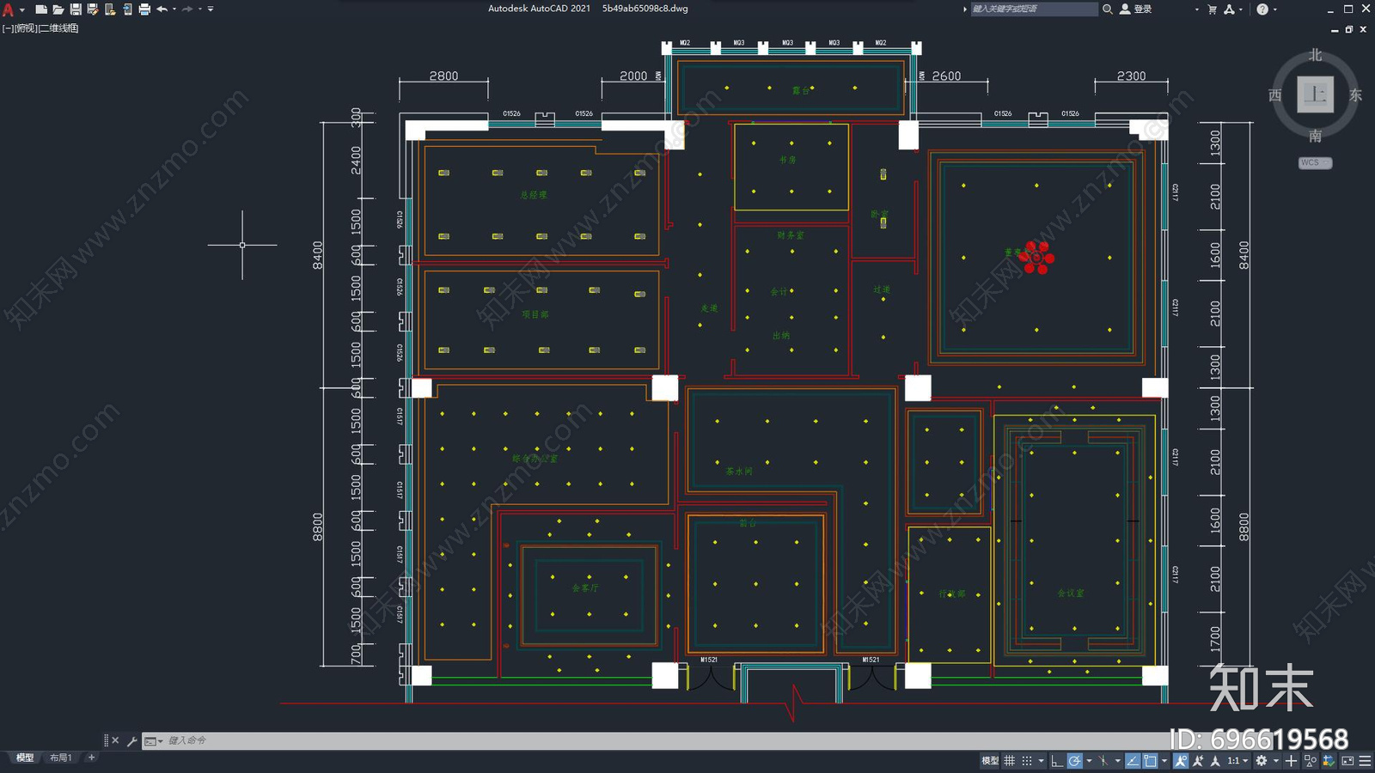
Task: Undo the last action with Undo arrow
Action: tap(162, 9)
